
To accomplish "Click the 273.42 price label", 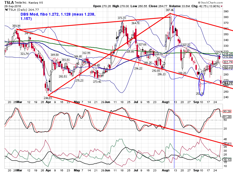I will [x=97, y=82].
